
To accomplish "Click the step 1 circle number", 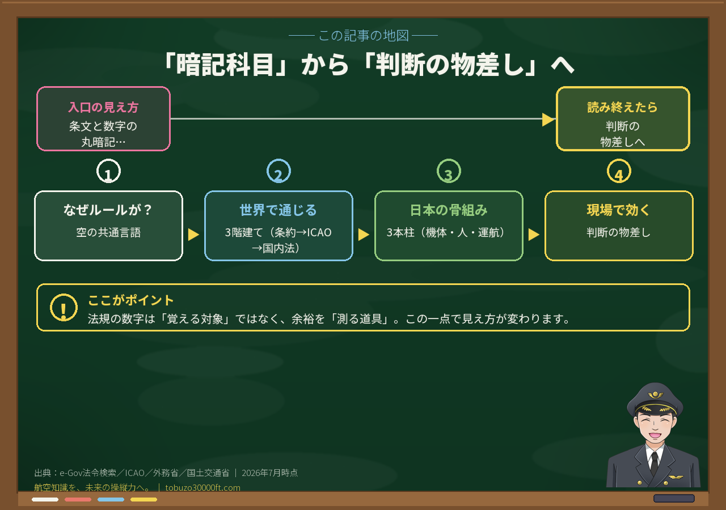I will pos(108,171).
